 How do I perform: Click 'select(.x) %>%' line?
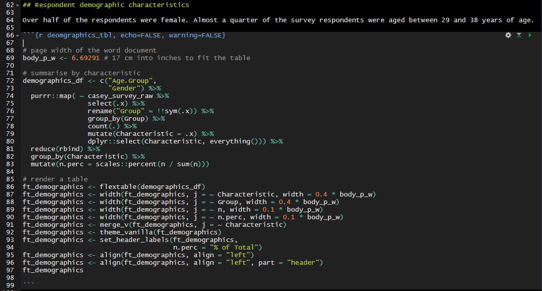coord(116,104)
